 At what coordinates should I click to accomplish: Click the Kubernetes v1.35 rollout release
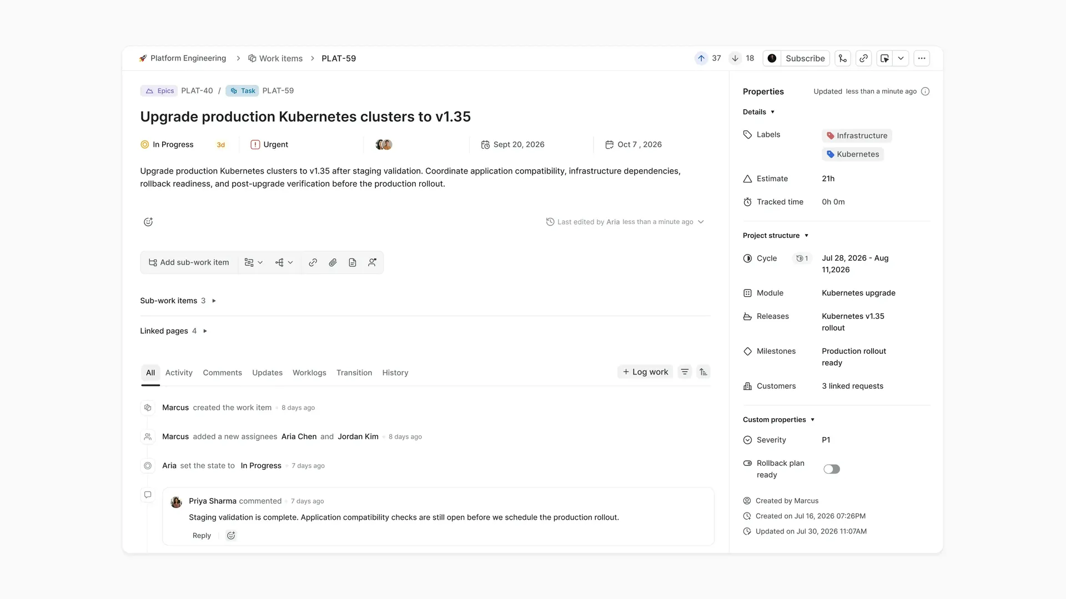coord(853,322)
